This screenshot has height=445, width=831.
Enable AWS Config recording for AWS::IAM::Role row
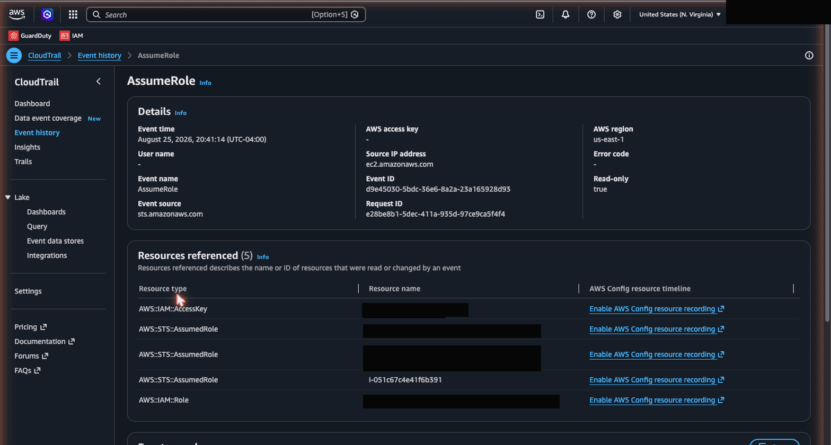pos(657,400)
